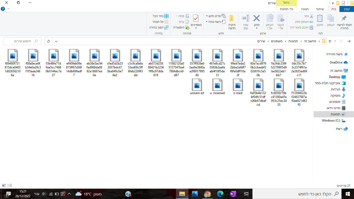Open the New item (פריט חדש) dropdown
The width and height of the screenshot is (354, 199).
click(216, 16)
